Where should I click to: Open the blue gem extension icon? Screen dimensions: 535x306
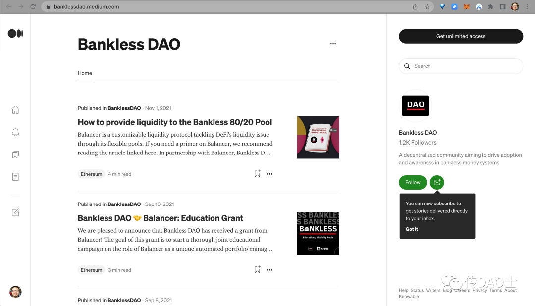[442, 7]
